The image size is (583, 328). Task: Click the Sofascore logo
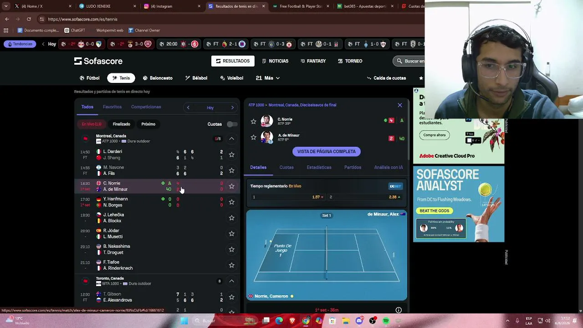pyautogui.click(x=98, y=61)
